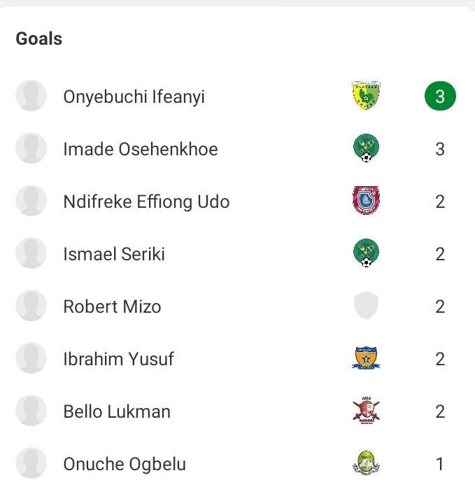Select player name Onyebuchi Ifeanyi

pos(134,97)
